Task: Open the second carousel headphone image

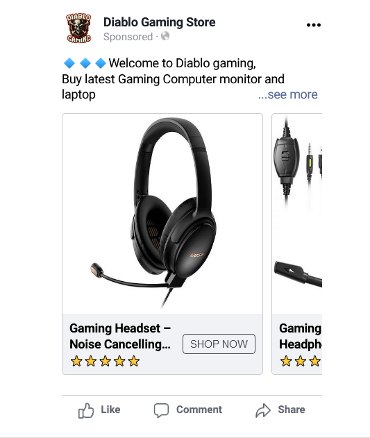Action: pos(297,214)
